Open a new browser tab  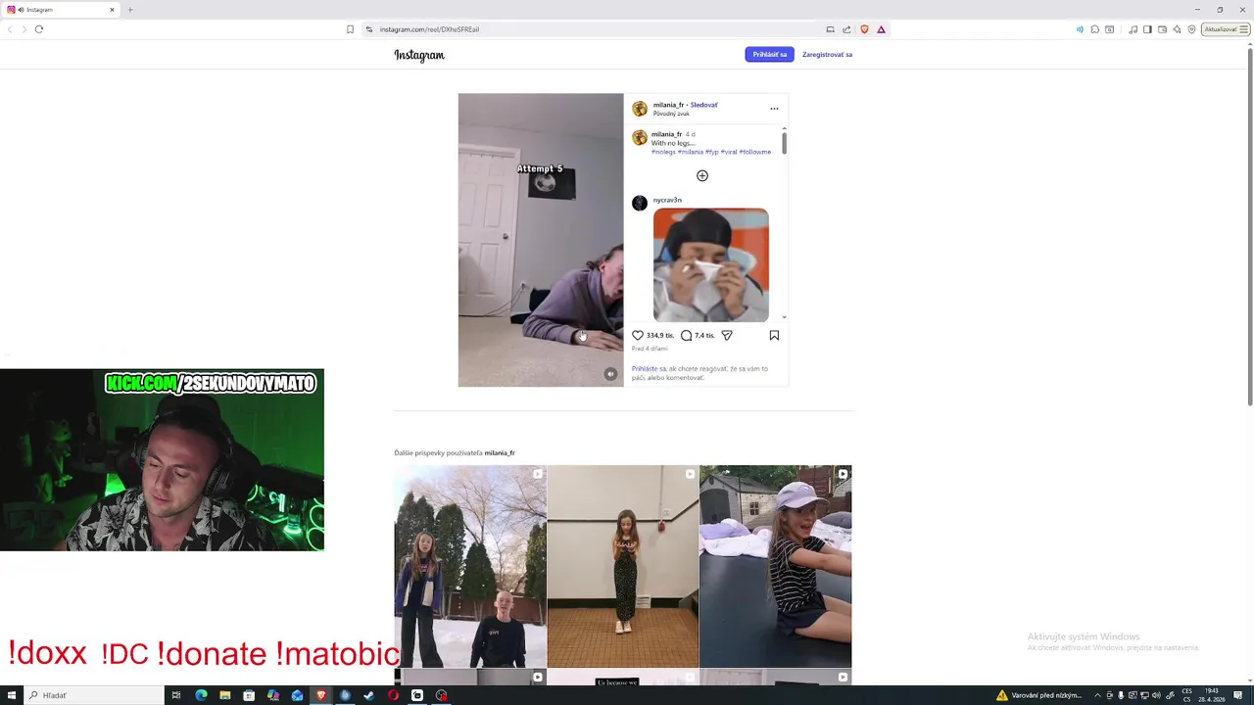(129, 10)
